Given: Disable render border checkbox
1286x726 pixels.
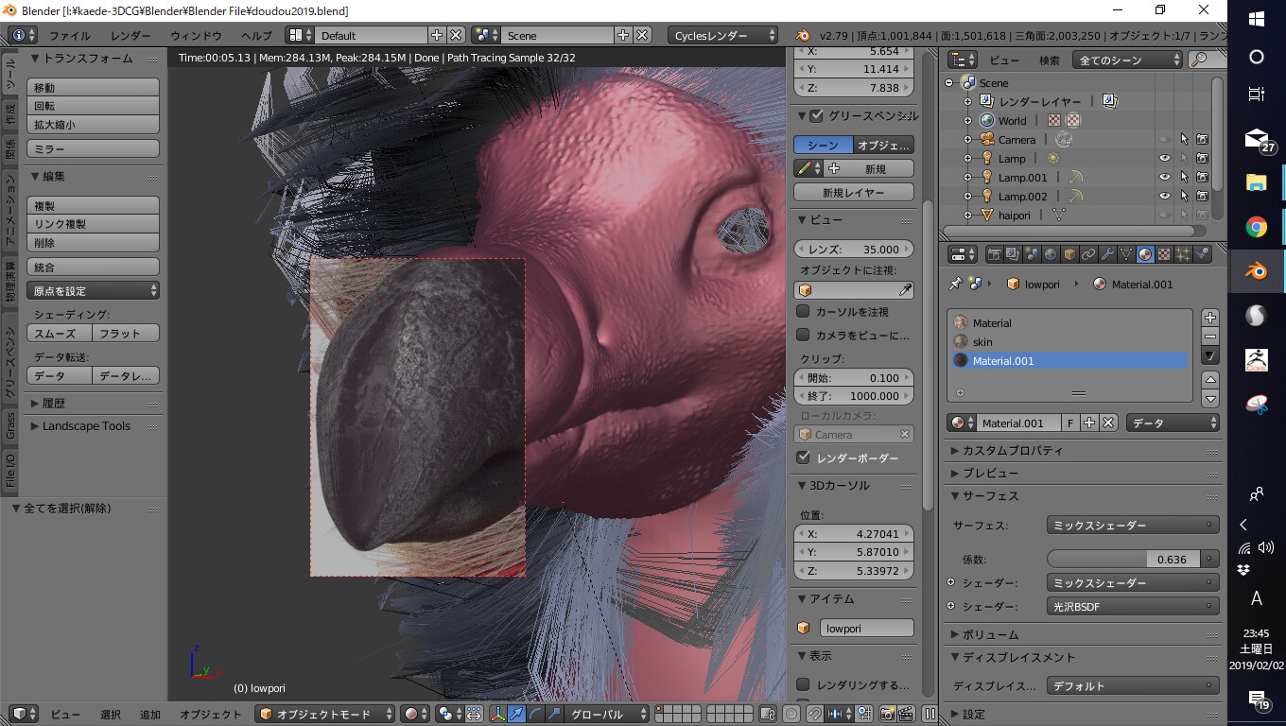Looking at the screenshot, I should (803, 458).
